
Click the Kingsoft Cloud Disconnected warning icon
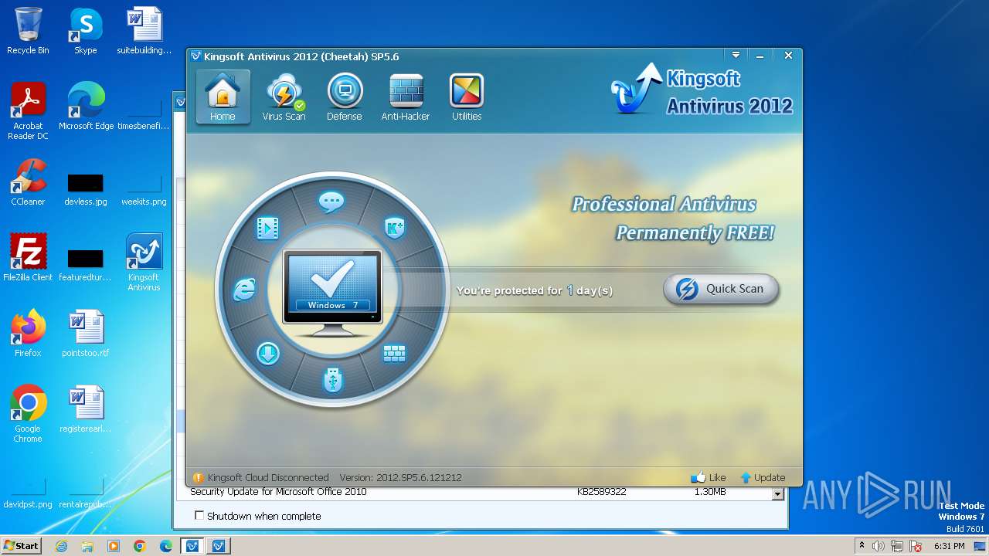point(199,477)
